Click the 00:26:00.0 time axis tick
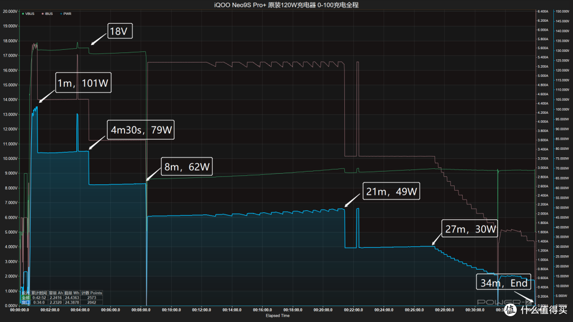 point(414,310)
